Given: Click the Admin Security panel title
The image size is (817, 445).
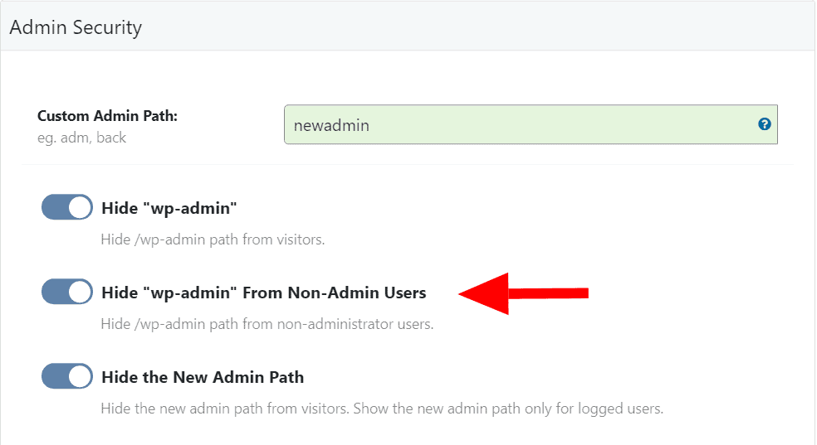Looking at the screenshot, I should [76, 27].
